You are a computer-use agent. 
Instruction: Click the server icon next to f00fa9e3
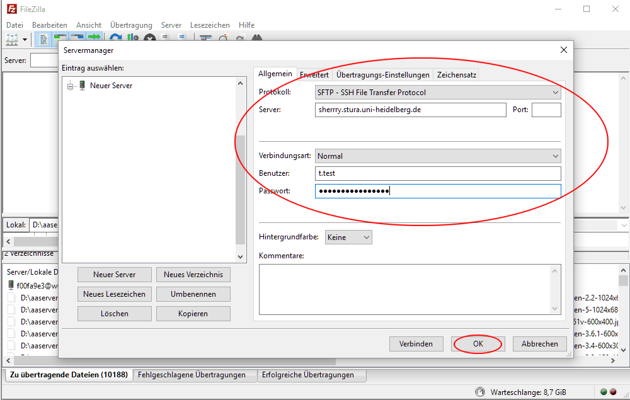click(11, 285)
